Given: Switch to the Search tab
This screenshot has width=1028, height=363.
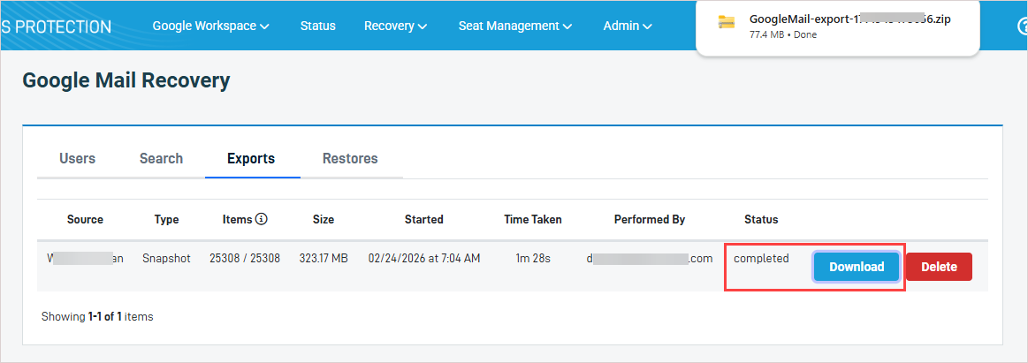Looking at the screenshot, I should click(161, 159).
